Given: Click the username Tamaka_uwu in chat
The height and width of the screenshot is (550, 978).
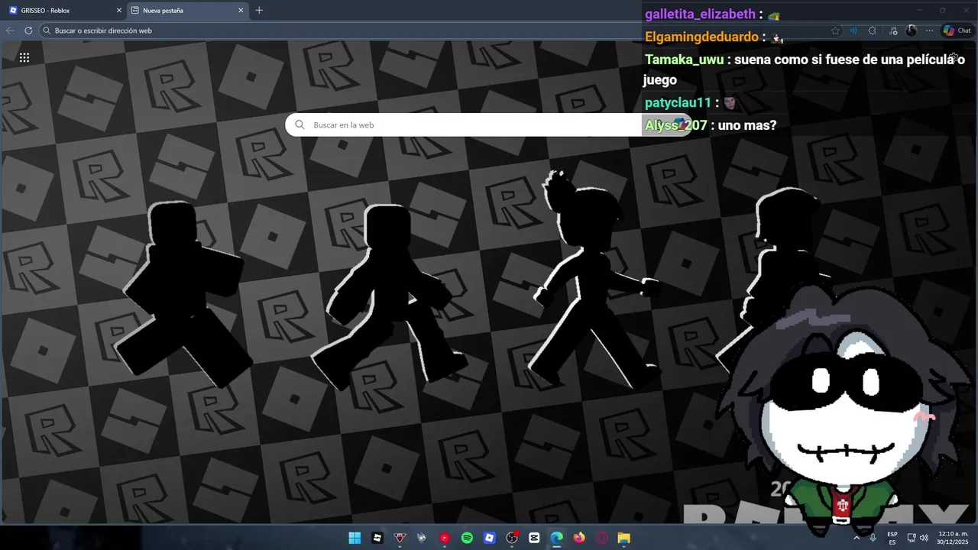Looking at the screenshot, I should pos(684,60).
